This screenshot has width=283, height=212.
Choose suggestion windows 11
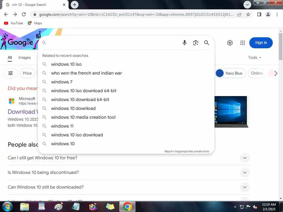click(126, 126)
